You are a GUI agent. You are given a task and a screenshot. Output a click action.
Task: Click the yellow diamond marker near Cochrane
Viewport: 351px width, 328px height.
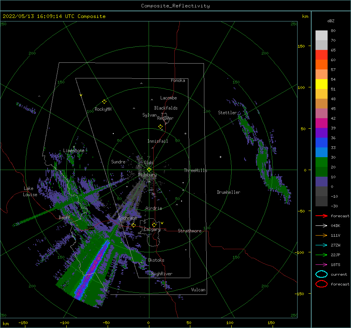point(133,225)
